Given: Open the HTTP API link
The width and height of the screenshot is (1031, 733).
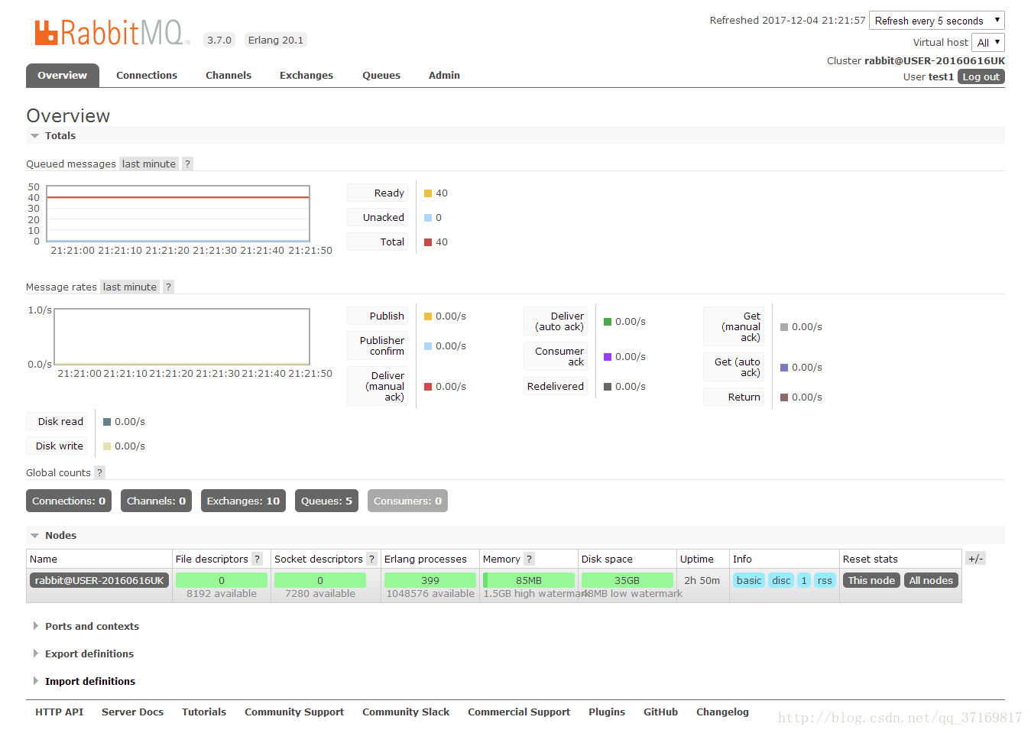Looking at the screenshot, I should 60,712.
